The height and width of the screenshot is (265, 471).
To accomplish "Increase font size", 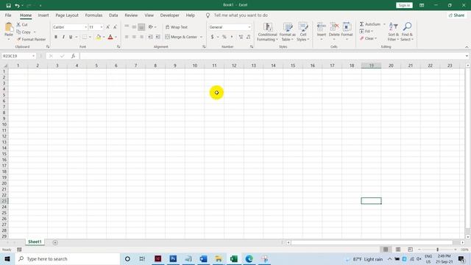I will (108, 27).
